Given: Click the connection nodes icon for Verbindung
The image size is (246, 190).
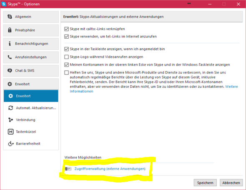Looking at the screenshot, I should tap(10, 120).
